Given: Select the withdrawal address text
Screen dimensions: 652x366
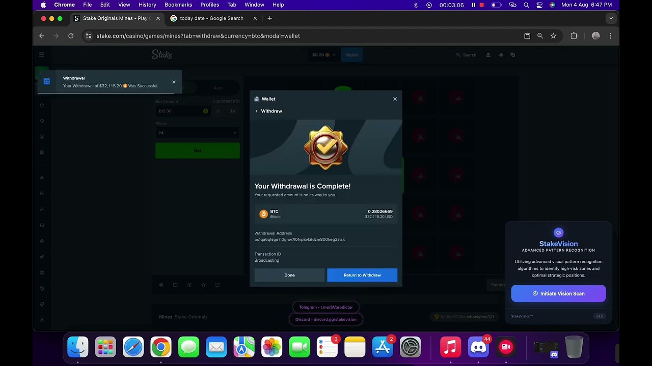Looking at the screenshot, I should pos(300,239).
